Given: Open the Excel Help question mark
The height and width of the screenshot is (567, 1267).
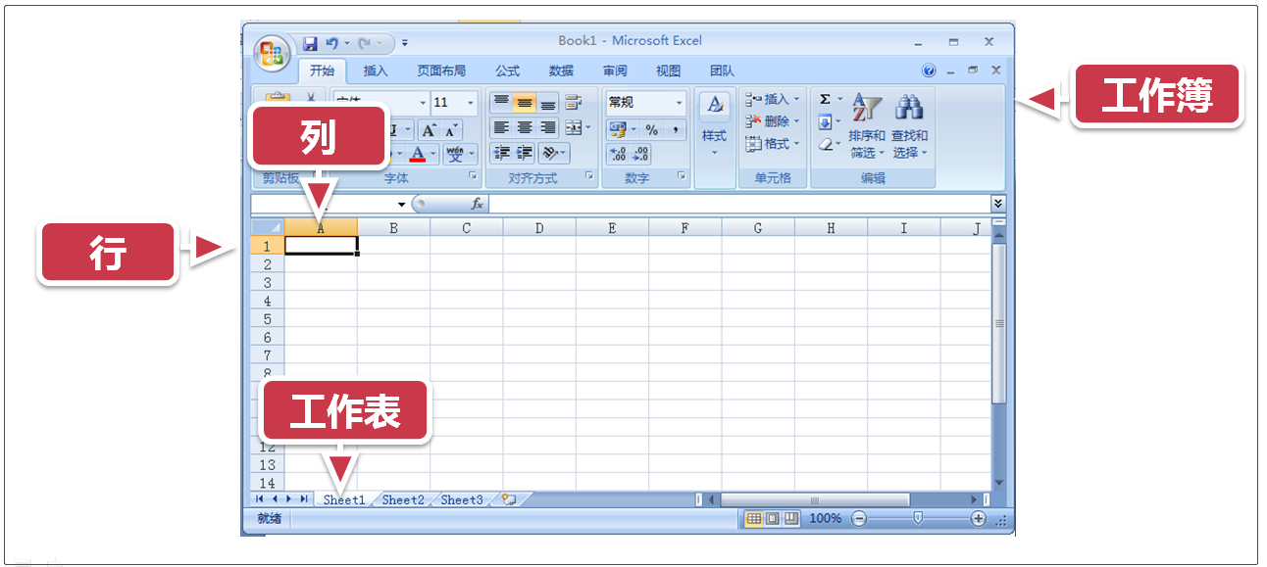Looking at the screenshot, I should click(x=929, y=71).
